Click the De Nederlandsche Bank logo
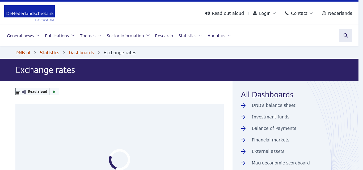Screen dimensions: 363x170 (29, 13)
